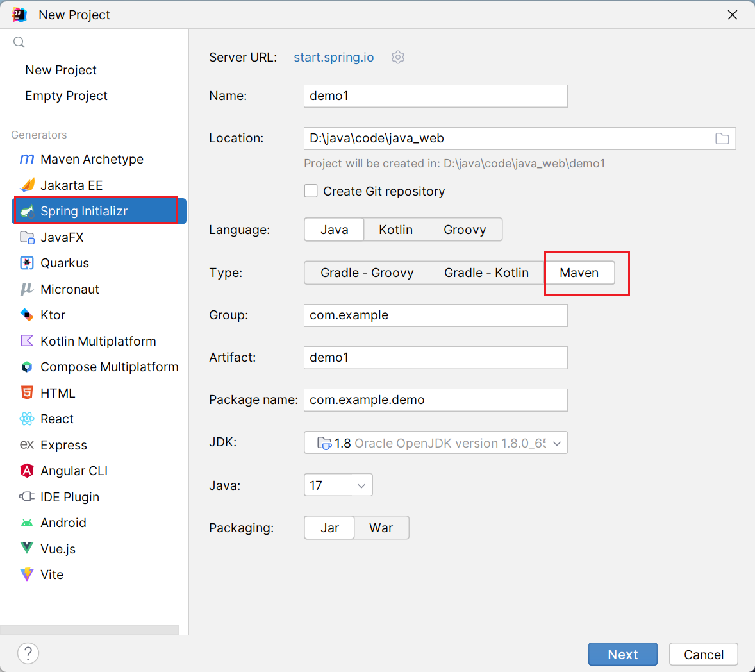755x672 pixels.
Task: Click the Group field com.example
Action: (x=436, y=315)
